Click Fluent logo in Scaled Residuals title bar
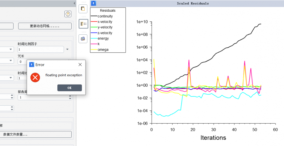 (x=93, y=3)
